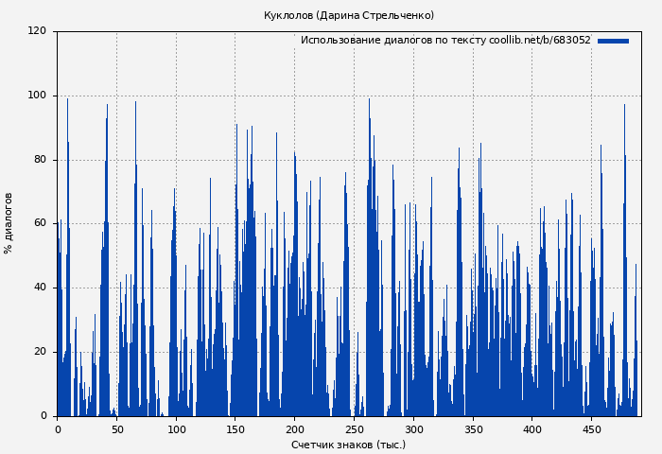Click the legend text with coollib.net/b/683052
The image size is (662, 454).
point(444,41)
